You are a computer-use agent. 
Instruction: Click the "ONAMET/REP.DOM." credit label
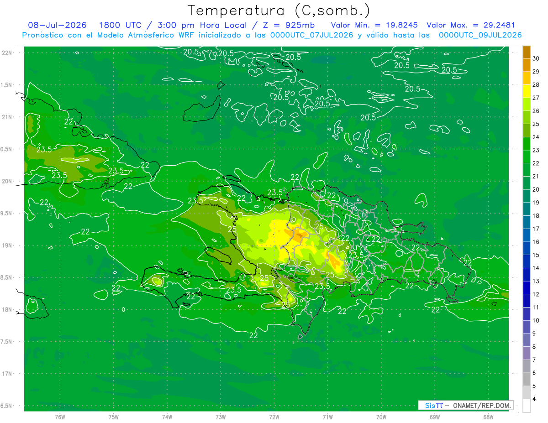(x=482, y=405)
